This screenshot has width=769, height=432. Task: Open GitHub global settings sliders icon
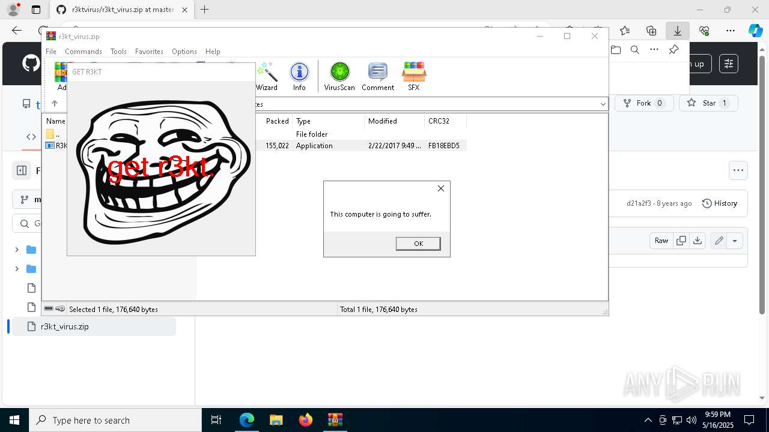[729, 64]
